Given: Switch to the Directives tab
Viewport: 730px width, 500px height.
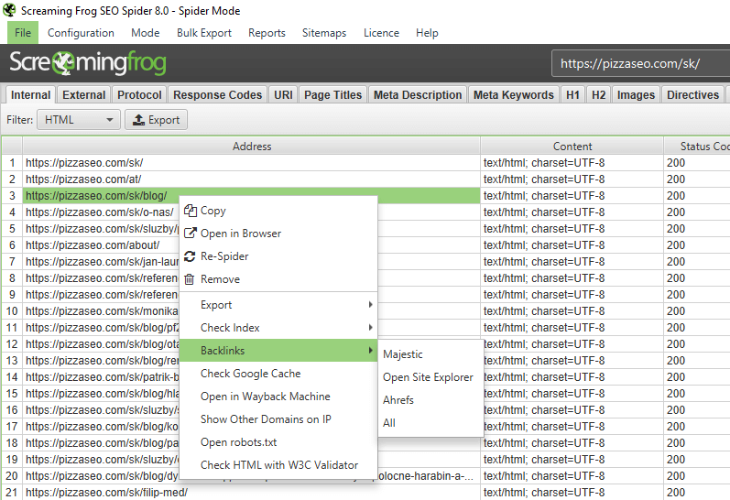Looking at the screenshot, I should point(692,95).
